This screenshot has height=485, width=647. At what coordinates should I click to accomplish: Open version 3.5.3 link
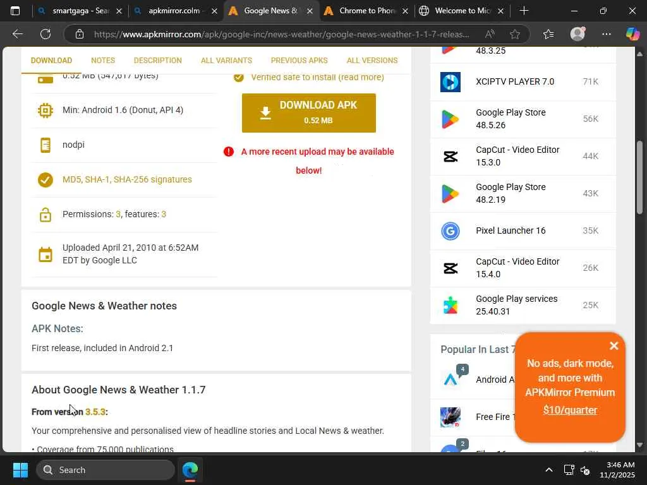click(95, 412)
